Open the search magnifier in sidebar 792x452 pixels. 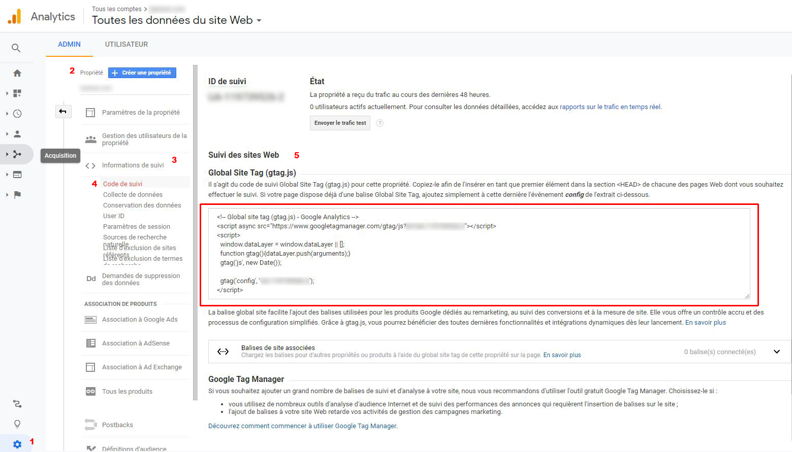(16, 48)
